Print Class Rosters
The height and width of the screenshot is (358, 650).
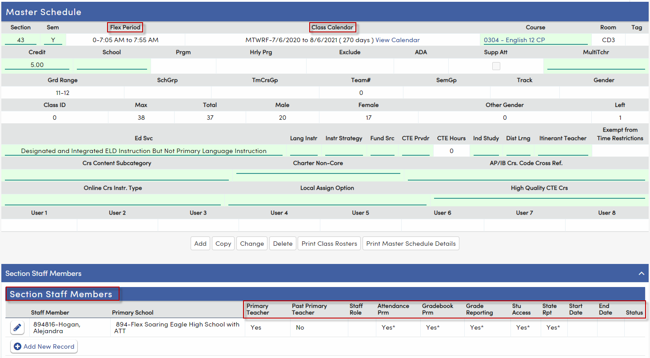pos(329,243)
